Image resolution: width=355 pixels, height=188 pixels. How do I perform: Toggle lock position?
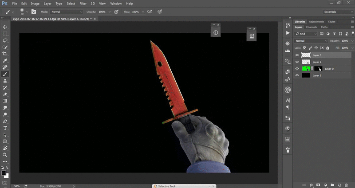pyautogui.click(x=316, y=48)
